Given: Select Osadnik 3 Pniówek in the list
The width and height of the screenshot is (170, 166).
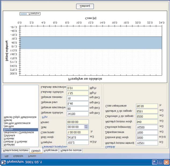Looking at the screenshot, I should tap(15, 142).
